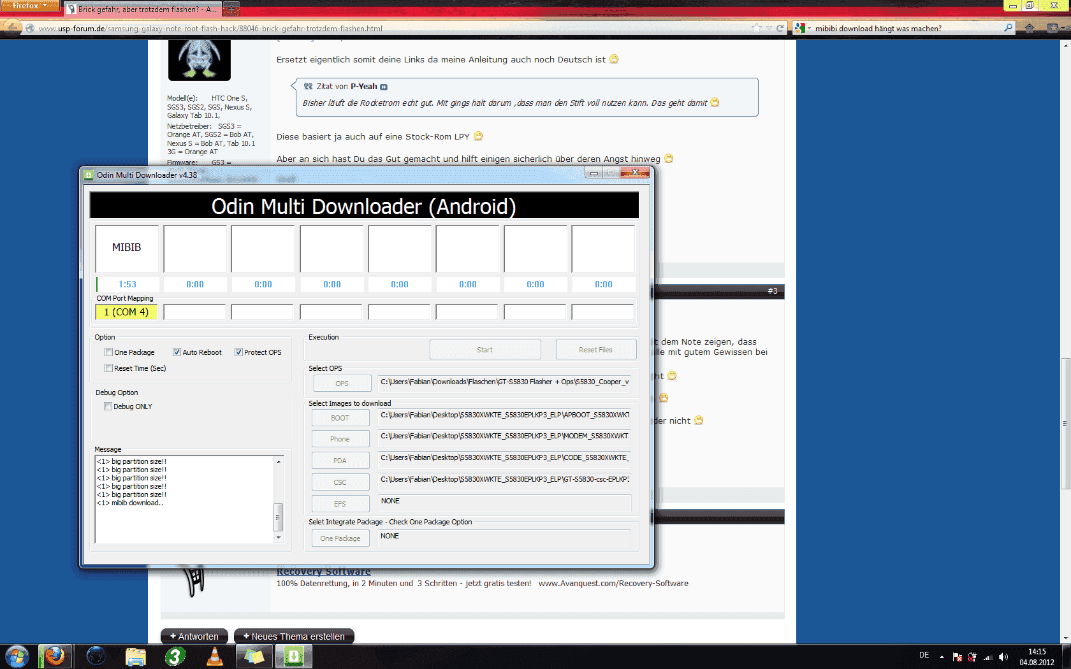Open the Firefox menu button
Screen dimensions: 1071x669
pos(29,6)
